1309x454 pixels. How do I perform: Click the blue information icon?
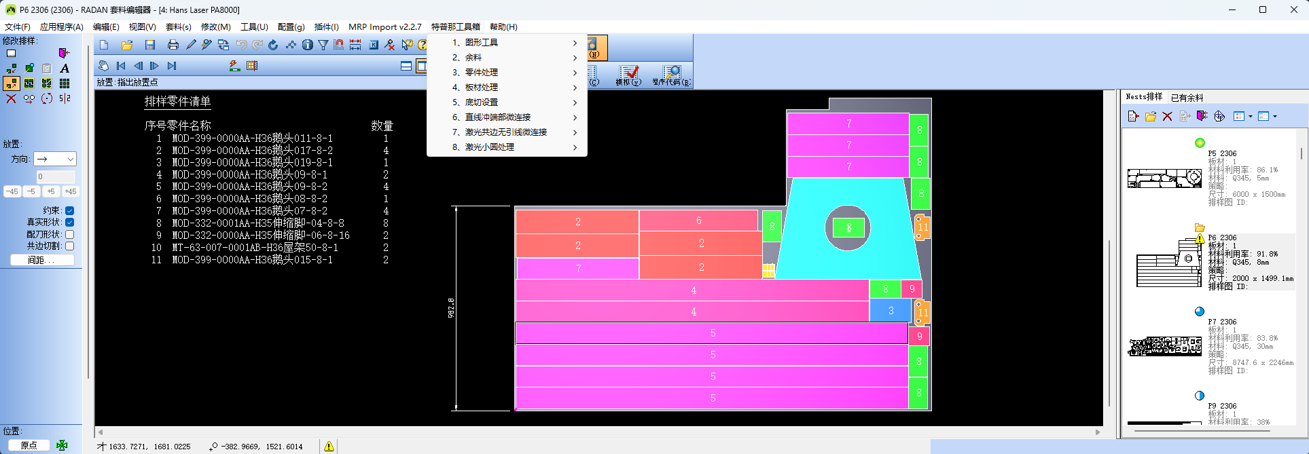pos(308,45)
